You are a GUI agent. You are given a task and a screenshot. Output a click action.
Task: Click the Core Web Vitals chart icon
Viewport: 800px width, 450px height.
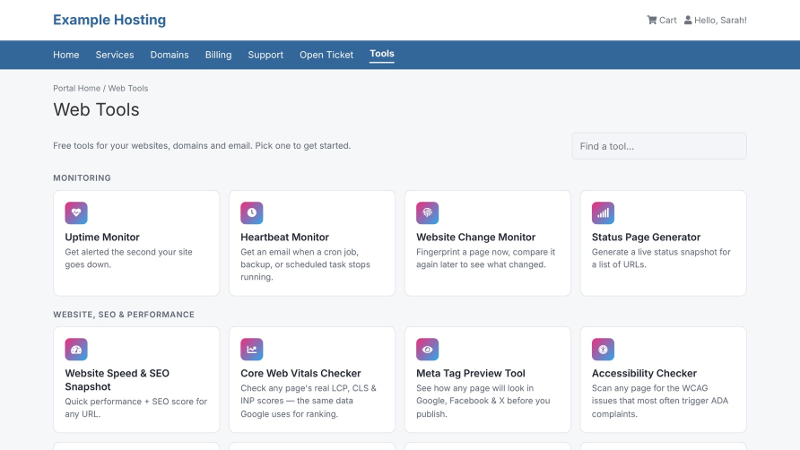click(x=251, y=349)
